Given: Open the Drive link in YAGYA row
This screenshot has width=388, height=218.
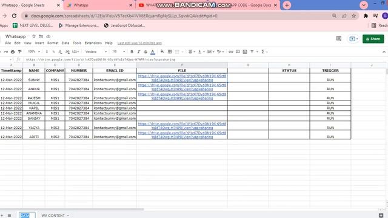Looking at the screenshot, I should [x=182, y=126].
